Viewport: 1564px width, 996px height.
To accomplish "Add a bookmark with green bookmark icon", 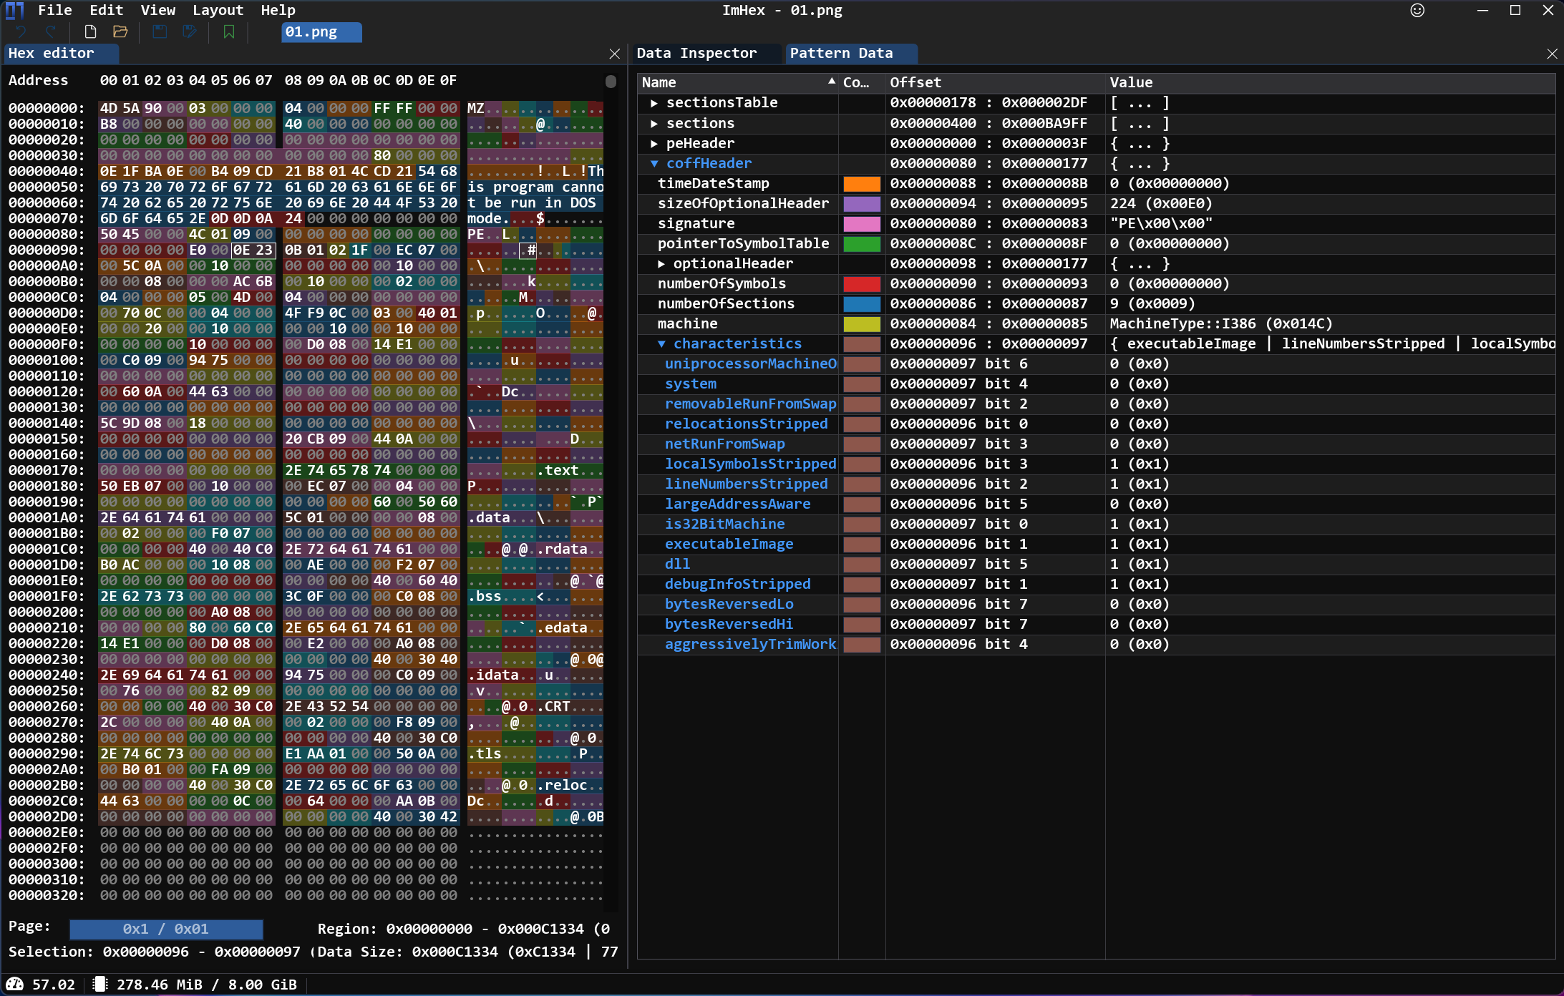I will (229, 31).
